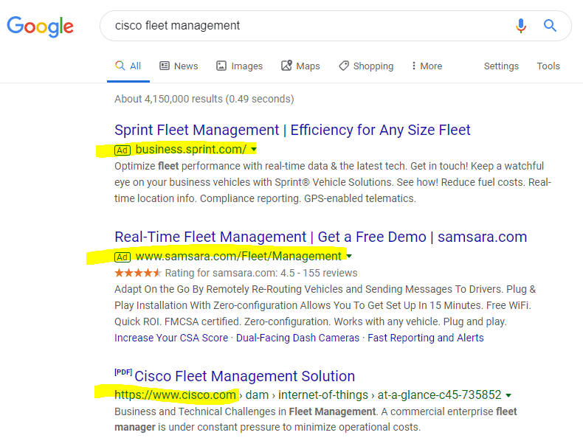This screenshot has height=438, width=583.
Task: Click the blue search magnifier button
Action: click(x=550, y=26)
